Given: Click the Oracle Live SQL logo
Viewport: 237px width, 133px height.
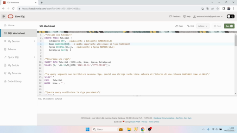Looking at the screenshot, I should pos(10,16).
